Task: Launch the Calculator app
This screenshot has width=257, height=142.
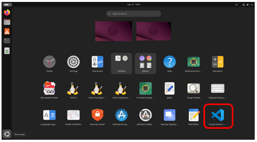Action: point(217,64)
